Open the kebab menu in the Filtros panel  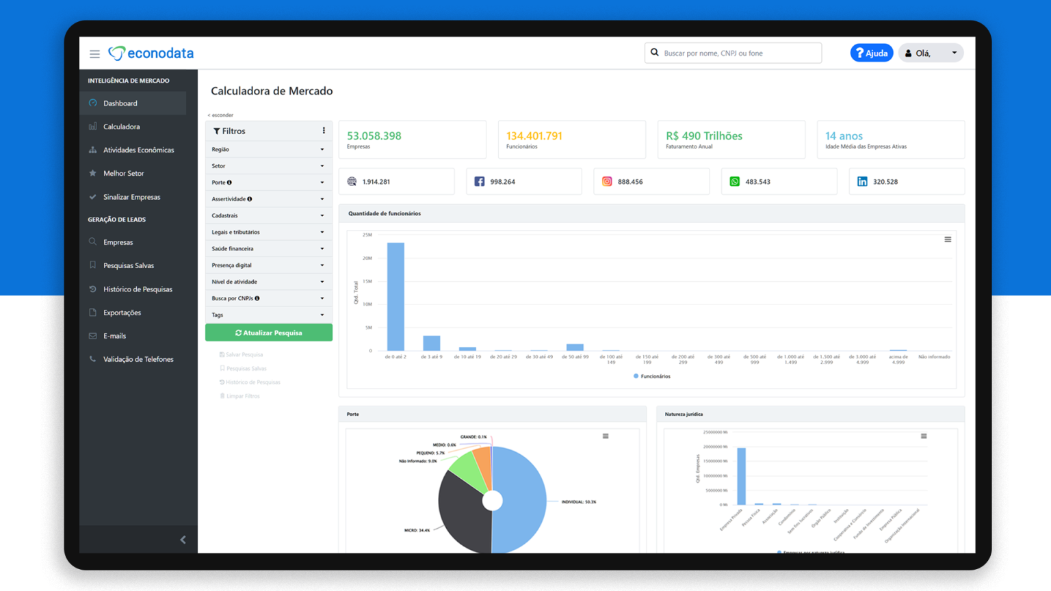[x=324, y=130]
